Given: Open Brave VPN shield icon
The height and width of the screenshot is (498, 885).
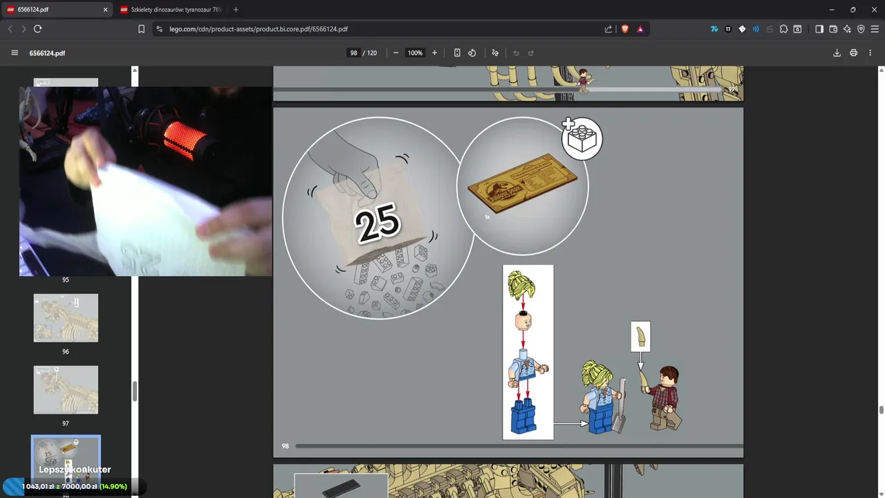Looking at the screenshot, I should coord(861,29).
